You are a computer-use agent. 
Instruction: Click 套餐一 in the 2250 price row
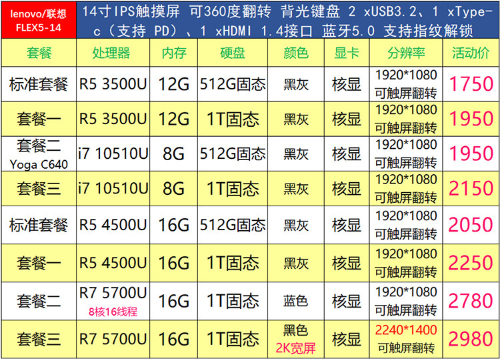[39, 264]
